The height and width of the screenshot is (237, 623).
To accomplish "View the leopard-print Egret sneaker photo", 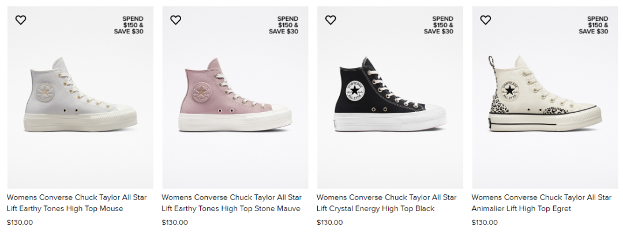I will pos(545,97).
